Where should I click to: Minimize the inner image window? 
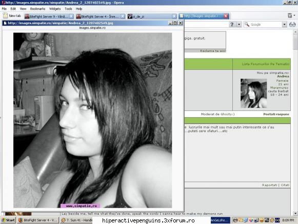click(x=170, y=23)
